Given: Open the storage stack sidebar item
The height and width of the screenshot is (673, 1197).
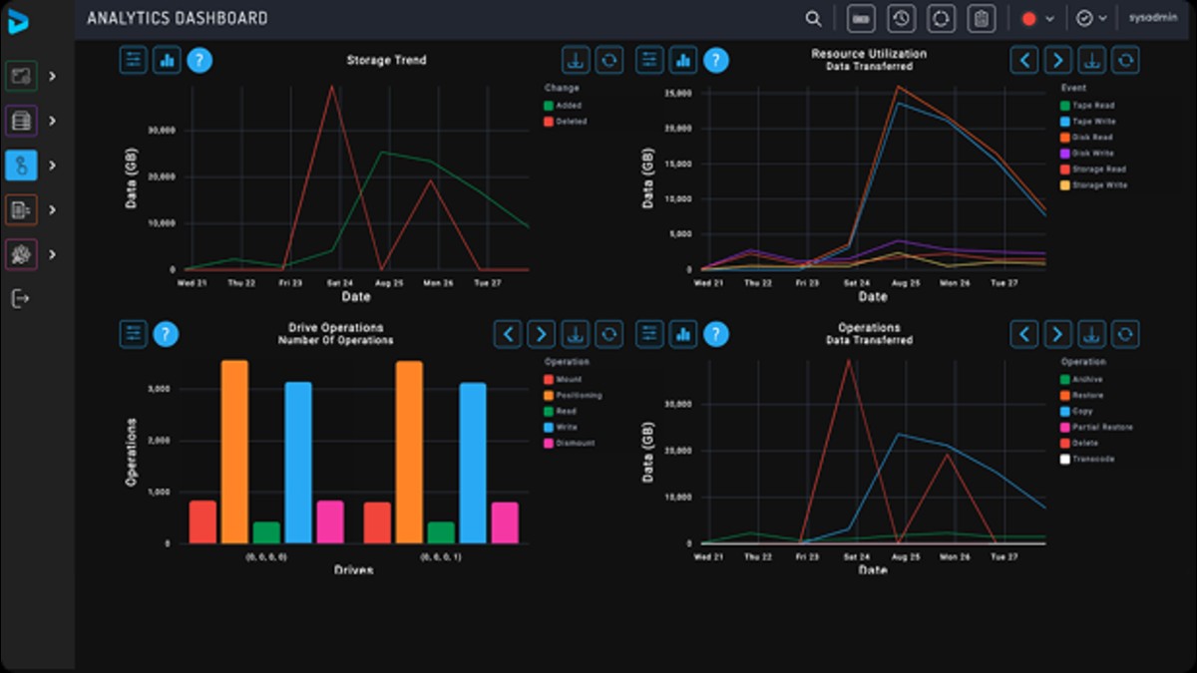Looking at the screenshot, I should coord(21,121).
